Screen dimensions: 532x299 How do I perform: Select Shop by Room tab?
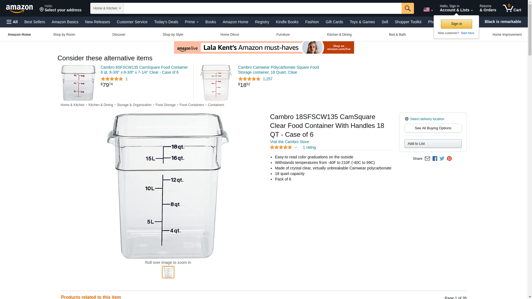point(64,35)
